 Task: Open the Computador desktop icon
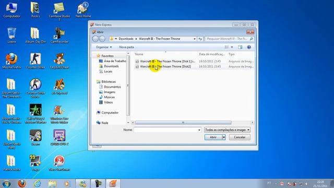pyautogui.click(x=11, y=10)
